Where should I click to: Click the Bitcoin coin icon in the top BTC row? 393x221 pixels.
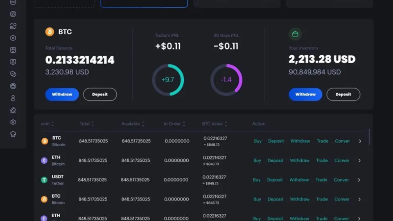[45, 141]
